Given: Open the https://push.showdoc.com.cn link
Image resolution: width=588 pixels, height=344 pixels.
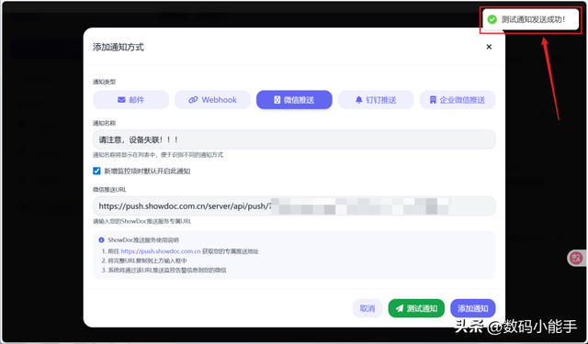Looking at the screenshot, I should click(161, 251).
